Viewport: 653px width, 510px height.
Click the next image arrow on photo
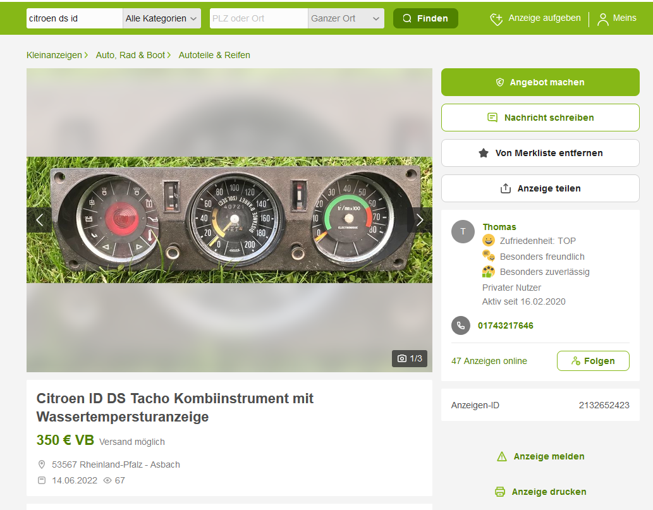pyautogui.click(x=420, y=220)
